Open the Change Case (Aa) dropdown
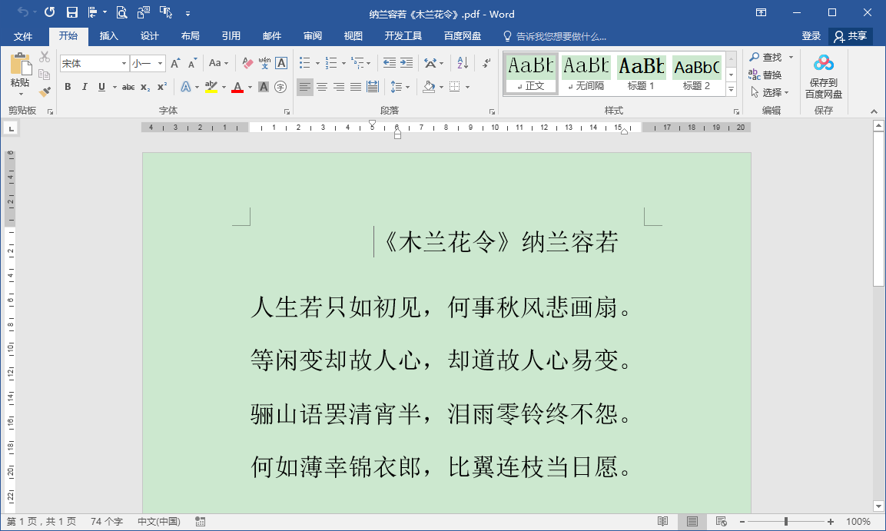886x531 pixels. pyautogui.click(x=218, y=63)
